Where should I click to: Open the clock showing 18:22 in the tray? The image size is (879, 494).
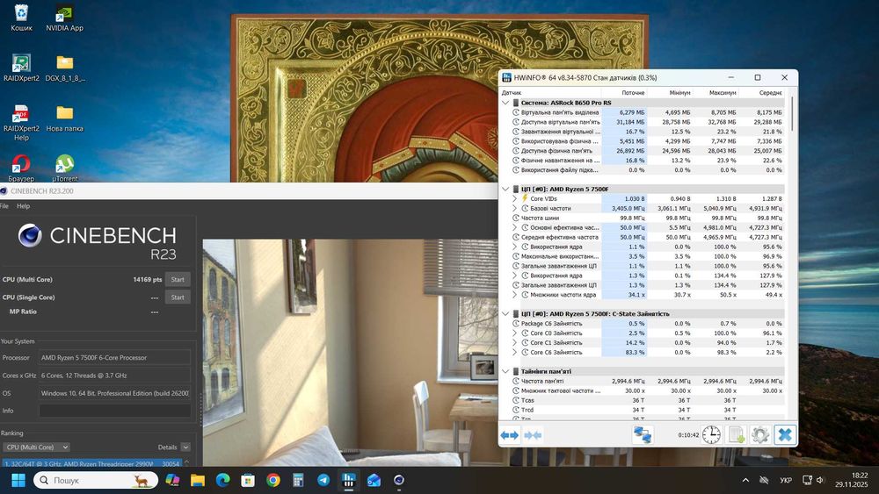pos(851,480)
